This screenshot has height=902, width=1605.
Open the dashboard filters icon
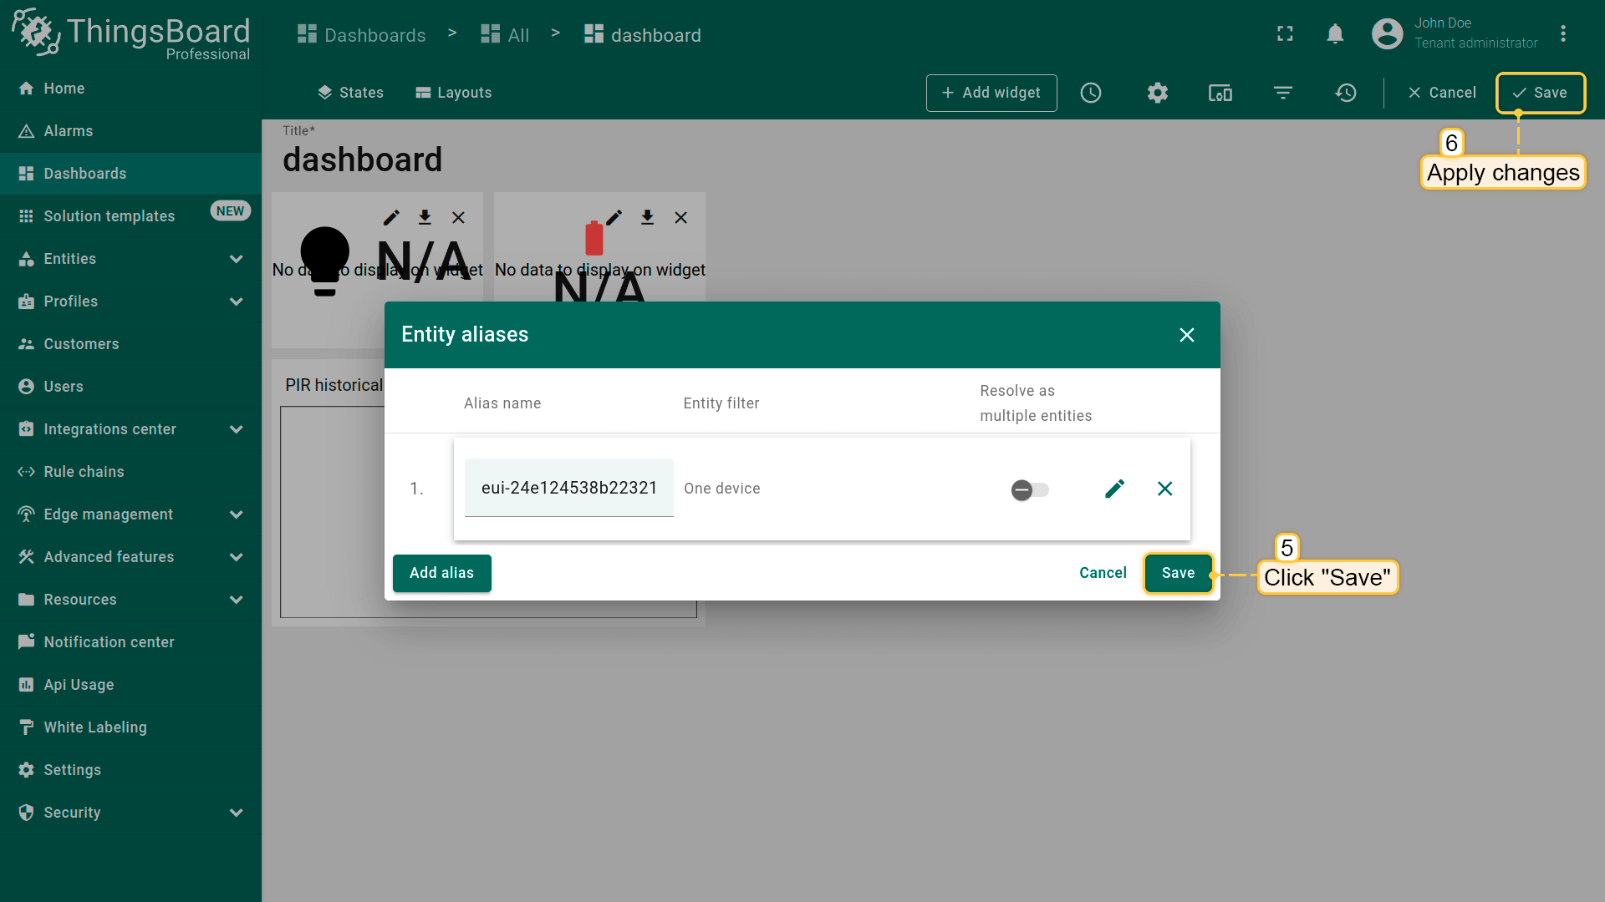(1283, 93)
